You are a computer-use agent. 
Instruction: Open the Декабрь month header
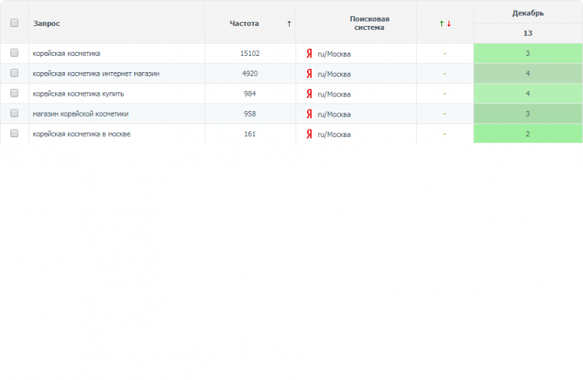528,13
